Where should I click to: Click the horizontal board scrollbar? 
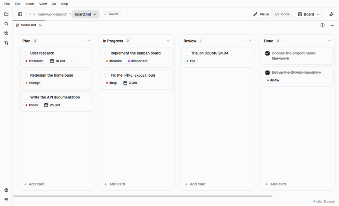point(143,196)
